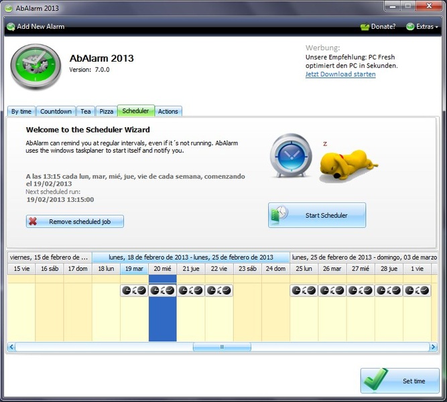This screenshot has height=402, width=447.
Task: Click Add New Alarm in toolbar
Action: pyautogui.click(x=36, y=27)
